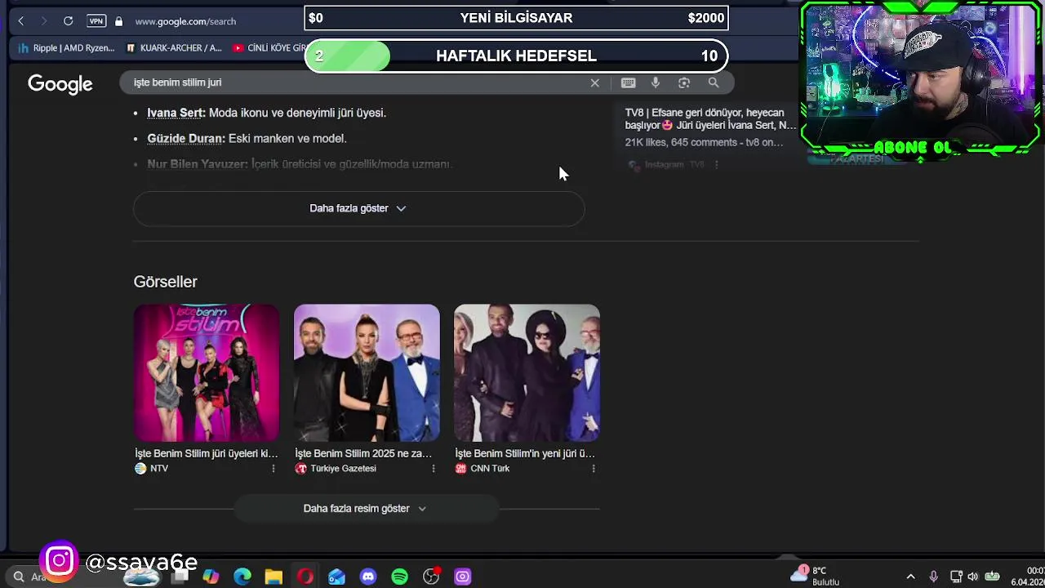The width and height of the screenshot is (1045, 588).
Task: Open CNN Türk image thumbnail
Action: [x=527, y=372]
